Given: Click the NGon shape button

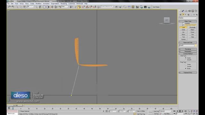Looking at the screenshot, I should 184,34.
